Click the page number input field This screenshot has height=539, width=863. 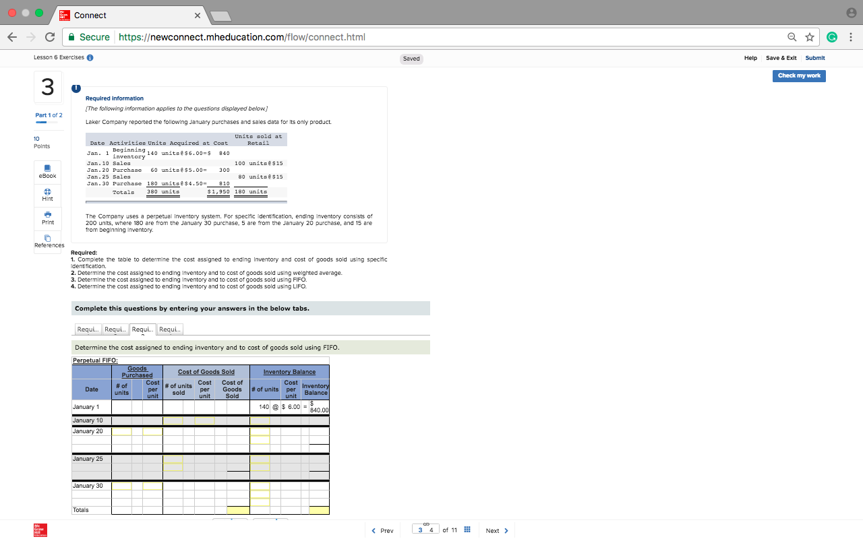pos(425,530)
